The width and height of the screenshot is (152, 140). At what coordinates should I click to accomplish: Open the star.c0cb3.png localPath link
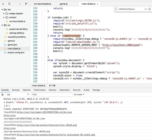pyautogui.click(x=47, y=125)
